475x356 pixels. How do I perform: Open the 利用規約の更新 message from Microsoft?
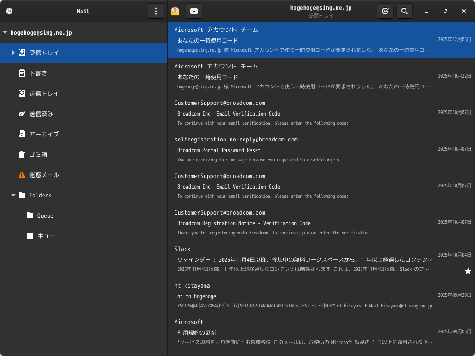[x=321, y=332]
